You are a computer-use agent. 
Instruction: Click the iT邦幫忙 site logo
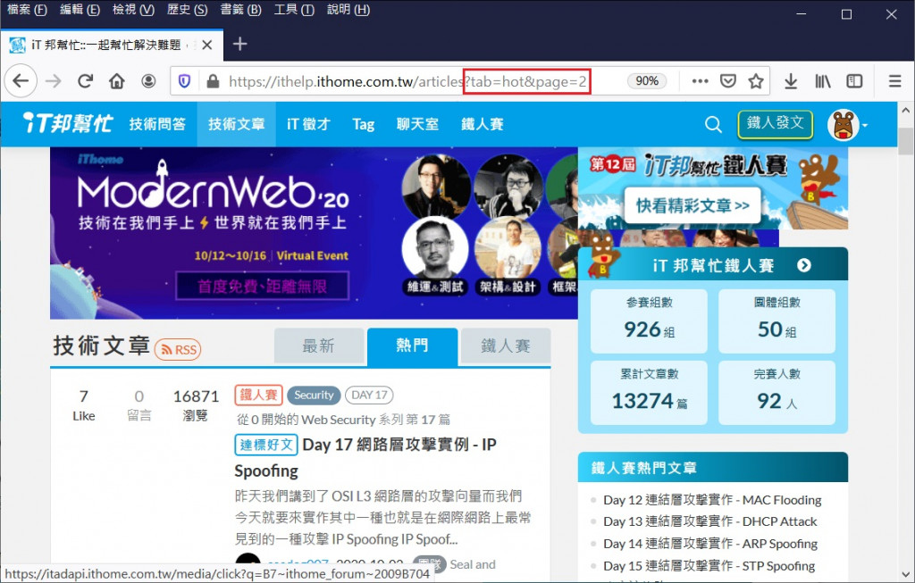point(68,123)
